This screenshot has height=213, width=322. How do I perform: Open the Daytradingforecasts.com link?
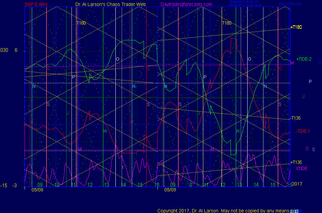coord(186,5)
